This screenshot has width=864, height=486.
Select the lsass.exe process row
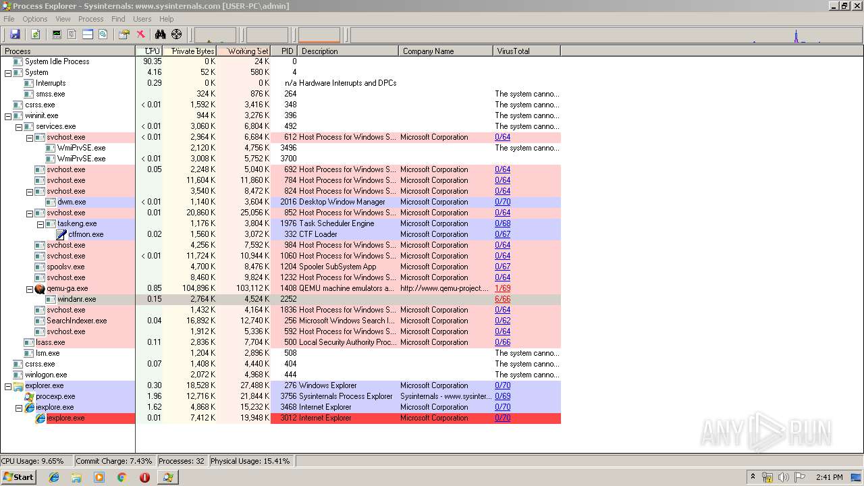pos(280,342)
